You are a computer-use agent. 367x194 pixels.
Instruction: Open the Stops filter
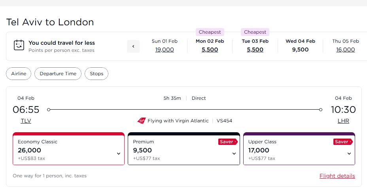pyautogui.click(x=96, y=74)
